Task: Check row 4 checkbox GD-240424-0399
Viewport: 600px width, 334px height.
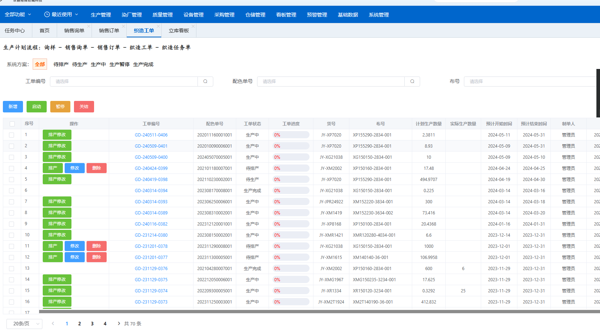Action: tap(11, 168)
